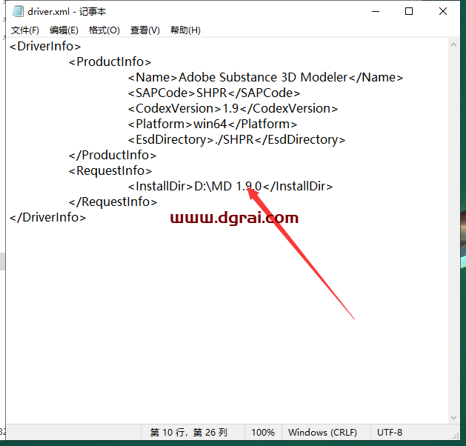Viewport: 466px width, 446px height.
Task: Click the Platform value win64
Action: click(x=210, y=124)
